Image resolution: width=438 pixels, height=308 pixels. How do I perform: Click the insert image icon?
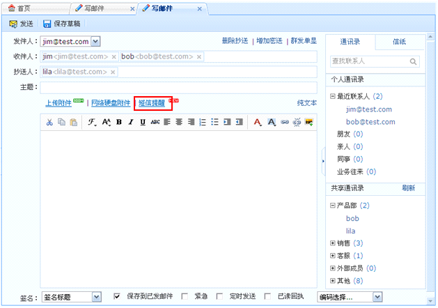click(x=308, y=122)
